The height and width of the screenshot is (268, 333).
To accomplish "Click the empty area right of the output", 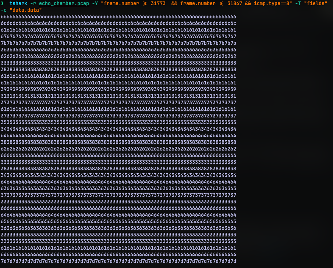I will 287,147.
